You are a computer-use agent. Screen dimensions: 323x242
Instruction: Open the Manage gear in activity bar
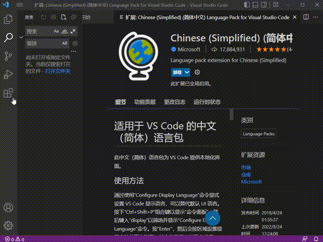8,225
